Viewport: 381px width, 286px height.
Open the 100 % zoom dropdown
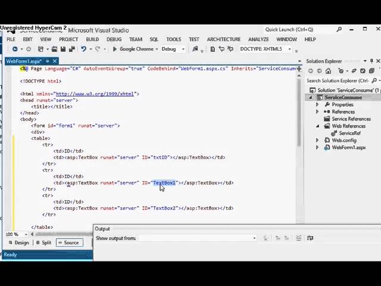click(x=26, y=234)
